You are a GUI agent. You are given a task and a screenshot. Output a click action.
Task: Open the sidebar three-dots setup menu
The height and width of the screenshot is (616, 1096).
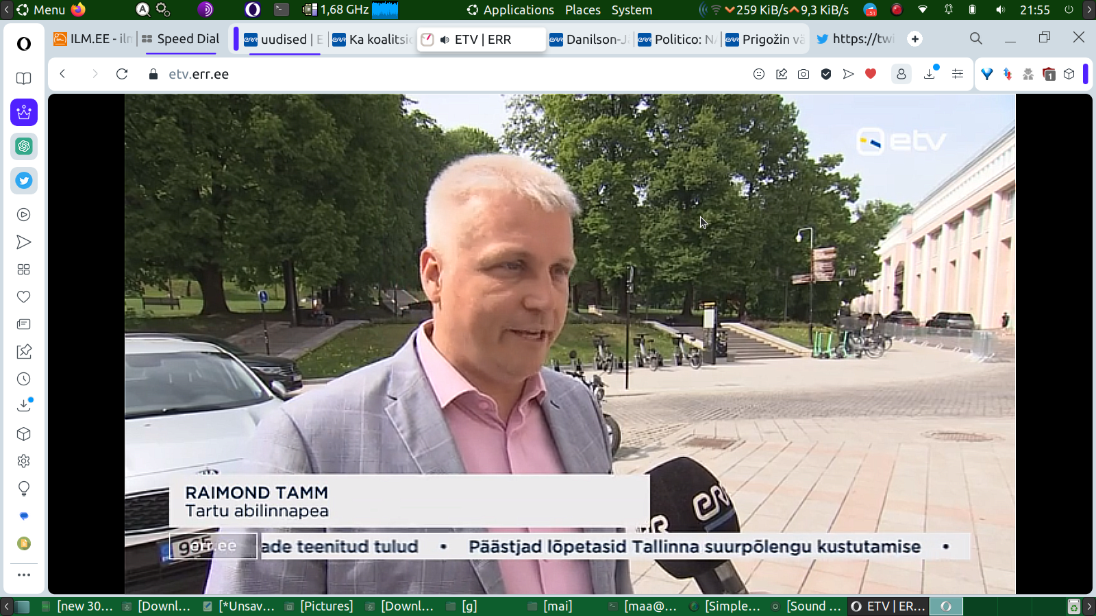pos(24,575)
